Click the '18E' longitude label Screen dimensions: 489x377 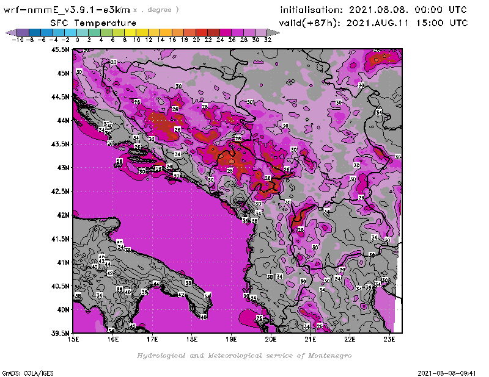pos(192,339)
